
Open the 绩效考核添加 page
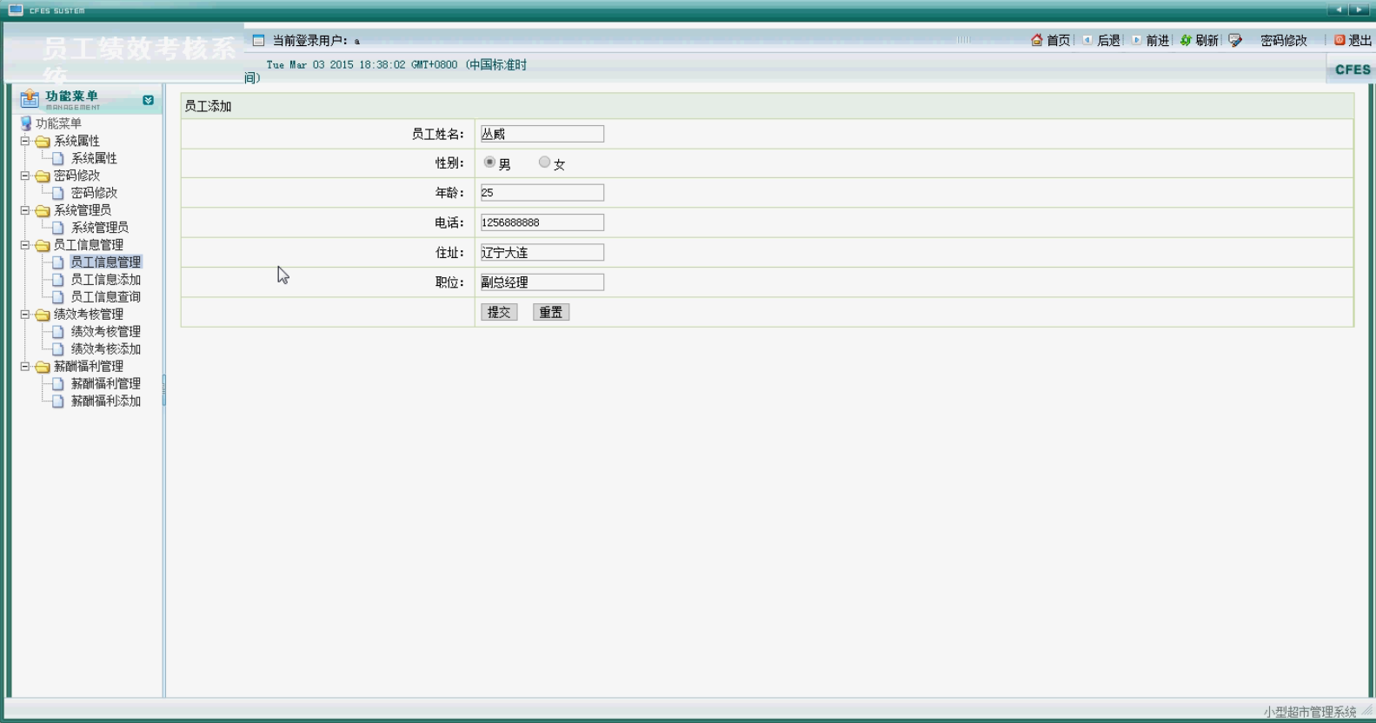pos(105,349)
